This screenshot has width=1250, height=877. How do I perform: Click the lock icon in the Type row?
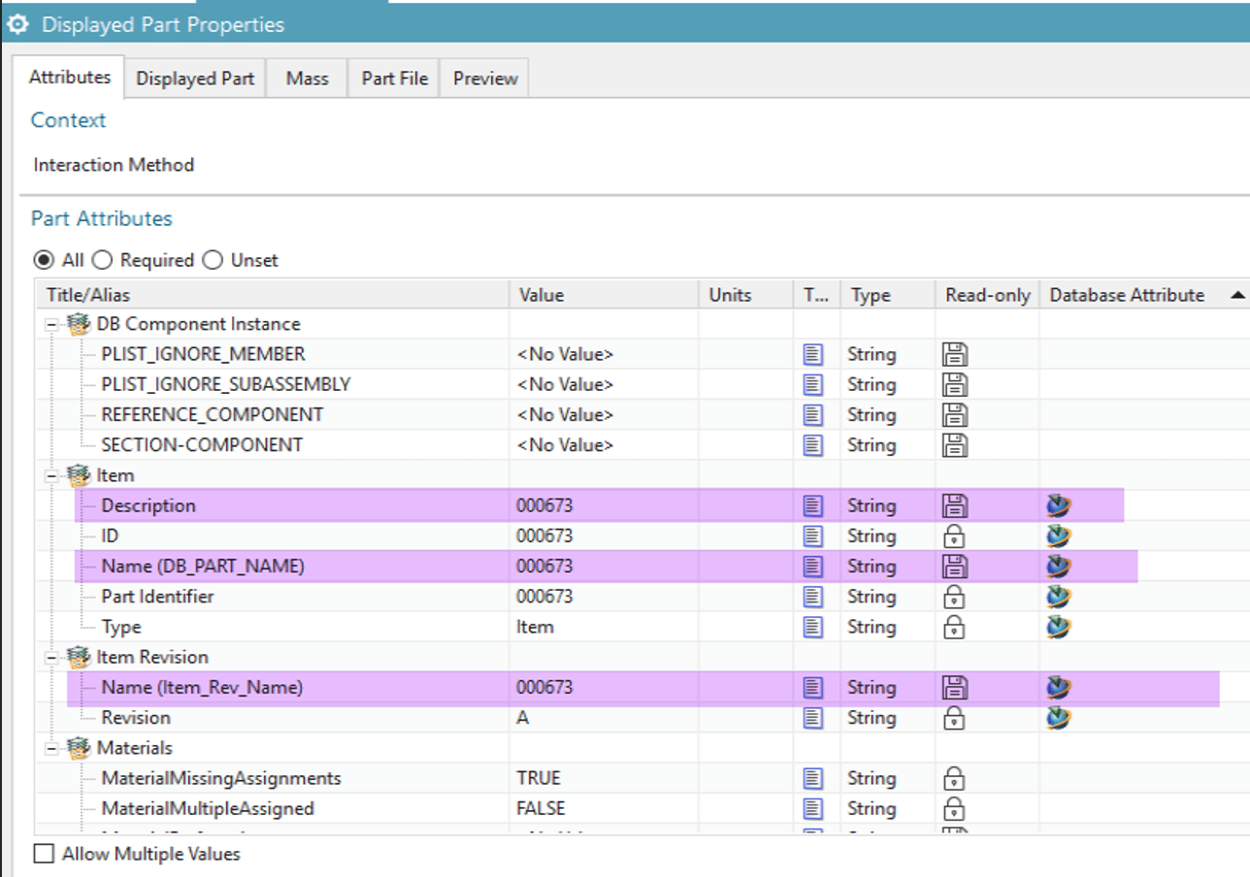click(955, 627)
